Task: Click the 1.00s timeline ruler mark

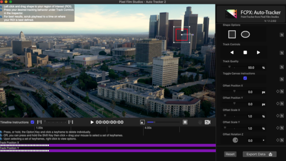Action: pyautogui.click(x=39, y=128)
